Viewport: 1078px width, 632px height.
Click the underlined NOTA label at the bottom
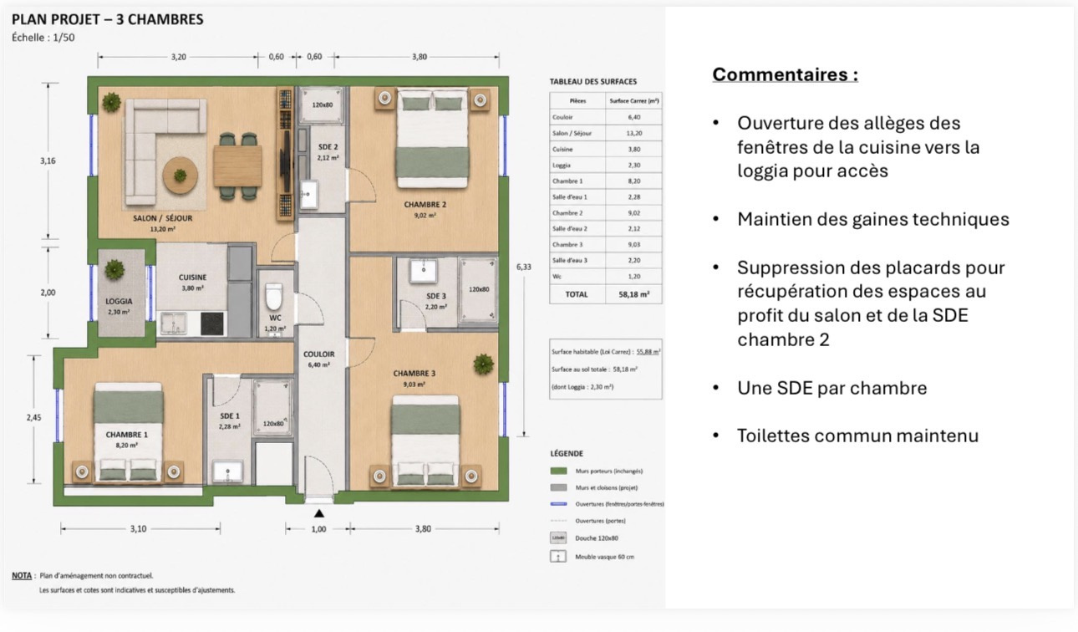[22, 575]
